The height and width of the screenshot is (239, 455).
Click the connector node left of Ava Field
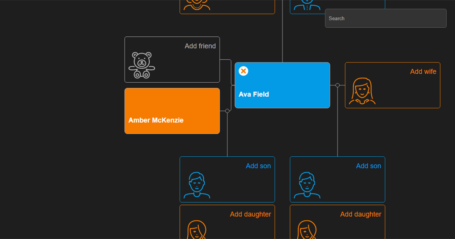click(x=227, y=111)
